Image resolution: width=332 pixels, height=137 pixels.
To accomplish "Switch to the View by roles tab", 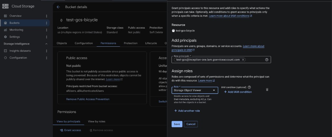I will [x=97, y=121].
